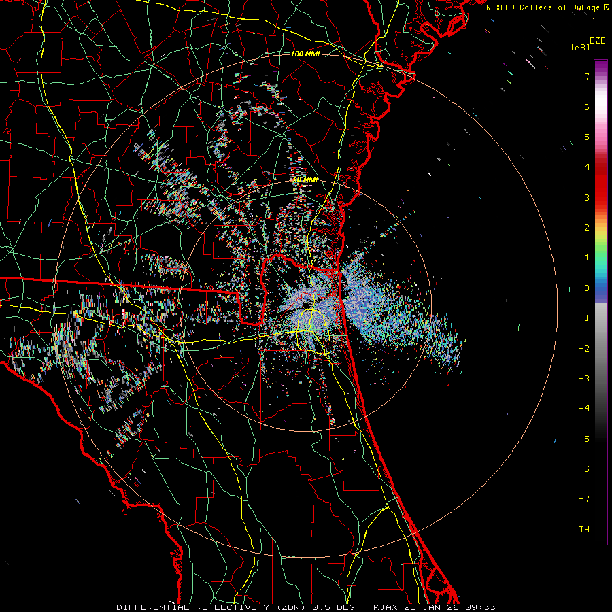612x612 pixels.
Task: Pick the 2 value on the dB scale
Action: (x=587, y=228)
